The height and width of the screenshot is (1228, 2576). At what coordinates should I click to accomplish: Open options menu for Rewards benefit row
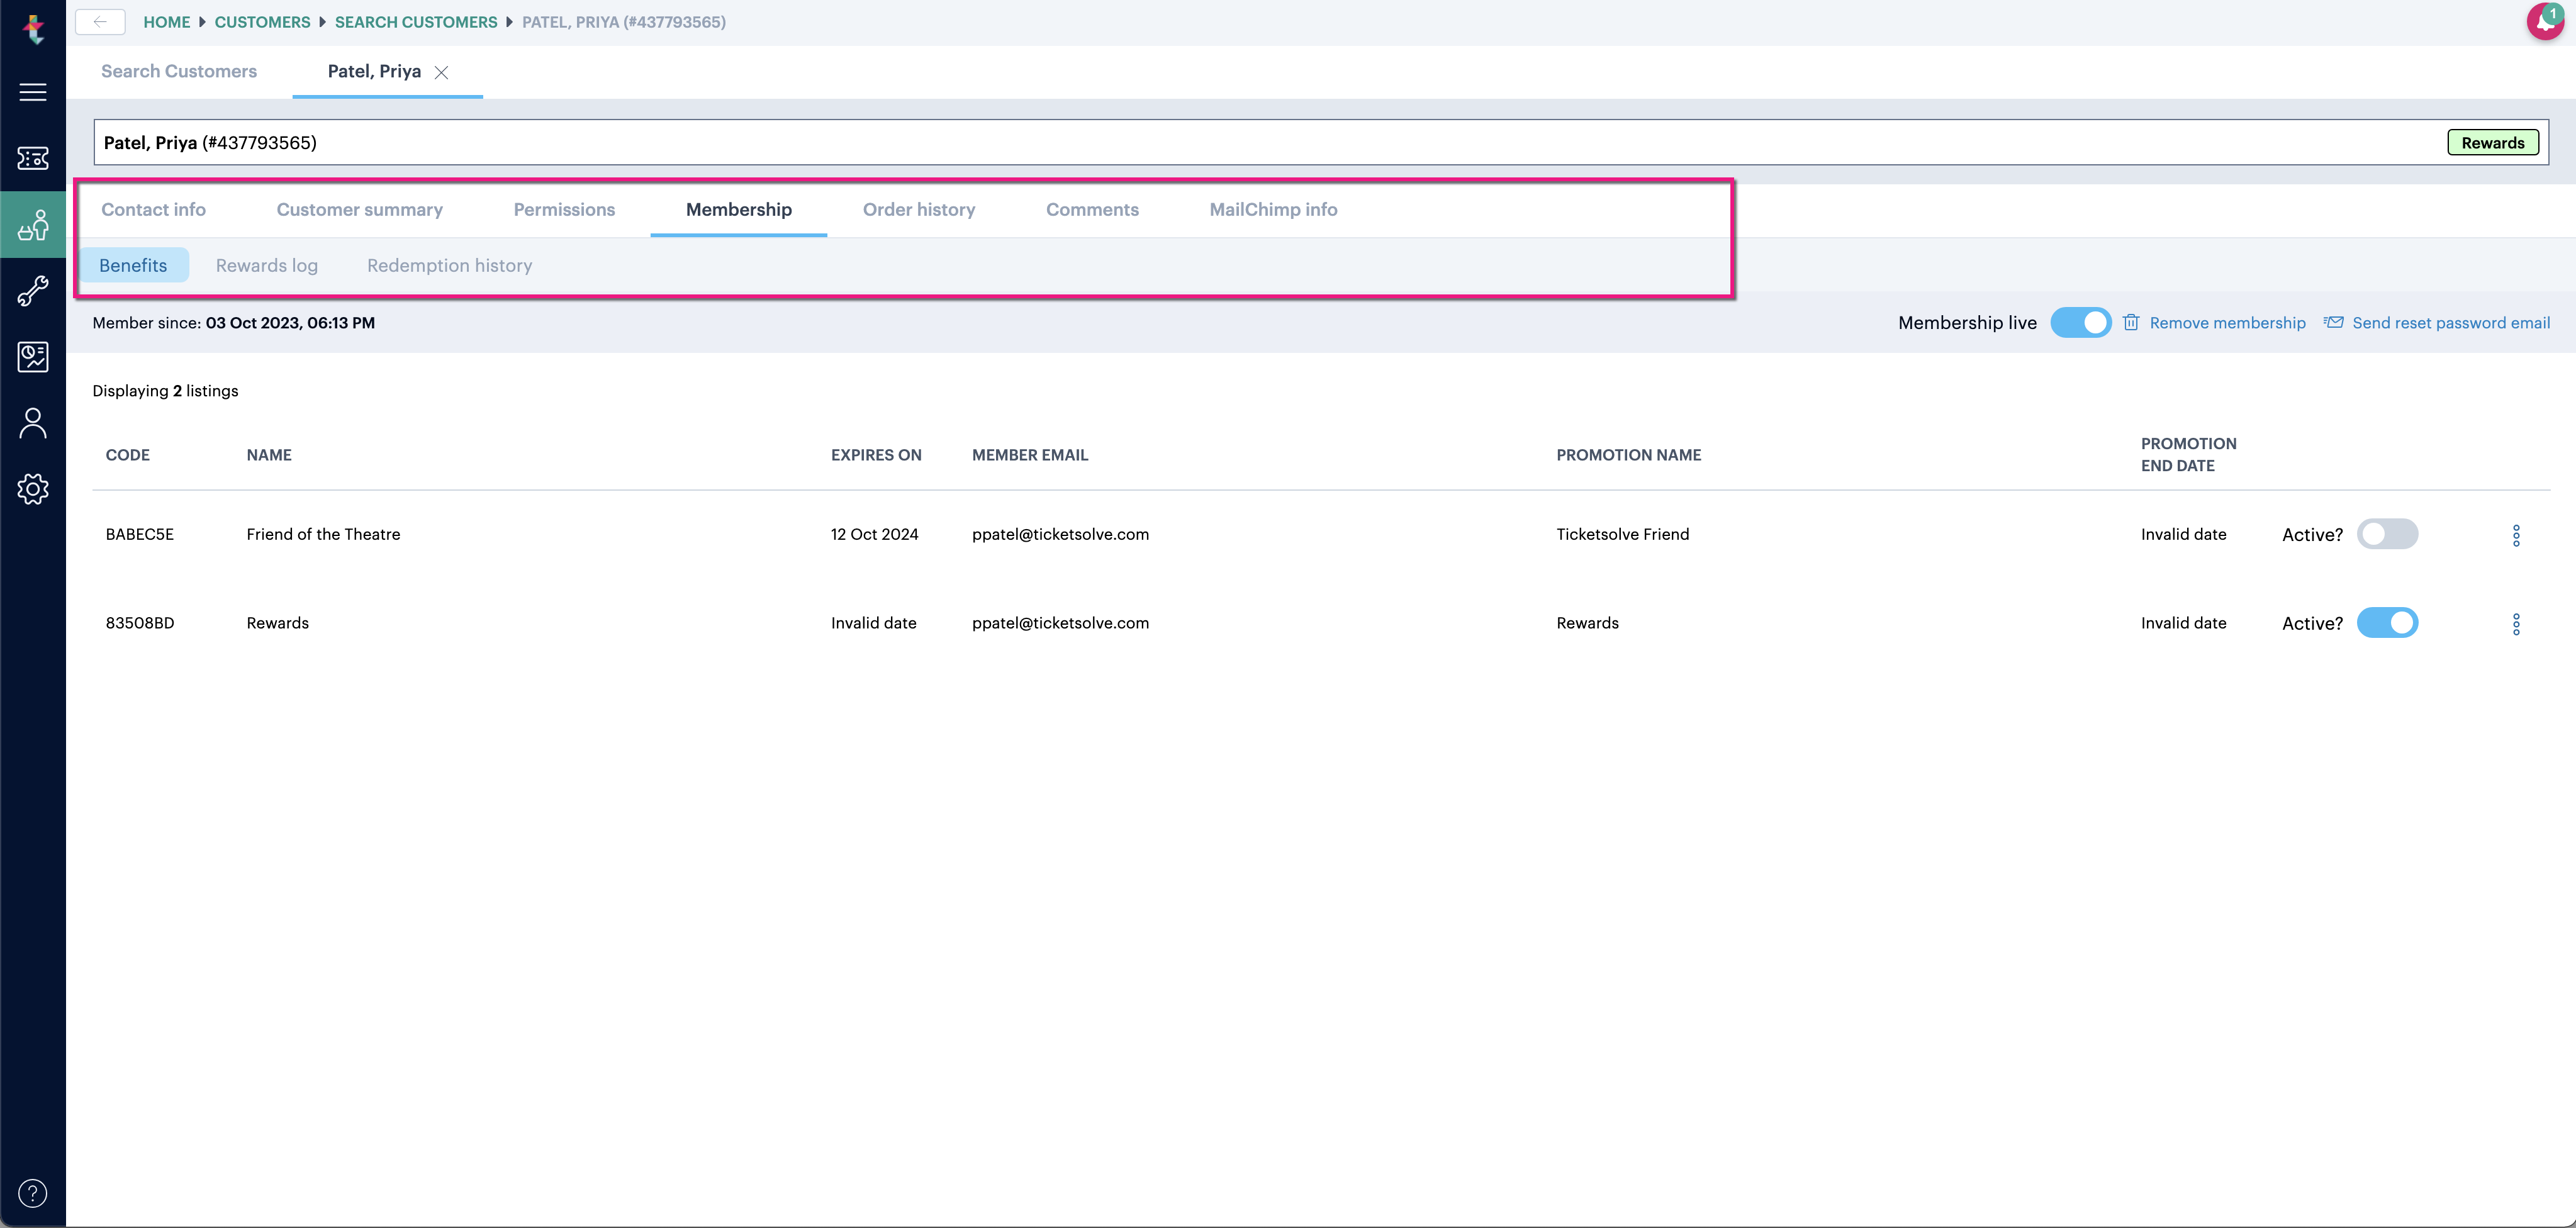(2516, 624)
